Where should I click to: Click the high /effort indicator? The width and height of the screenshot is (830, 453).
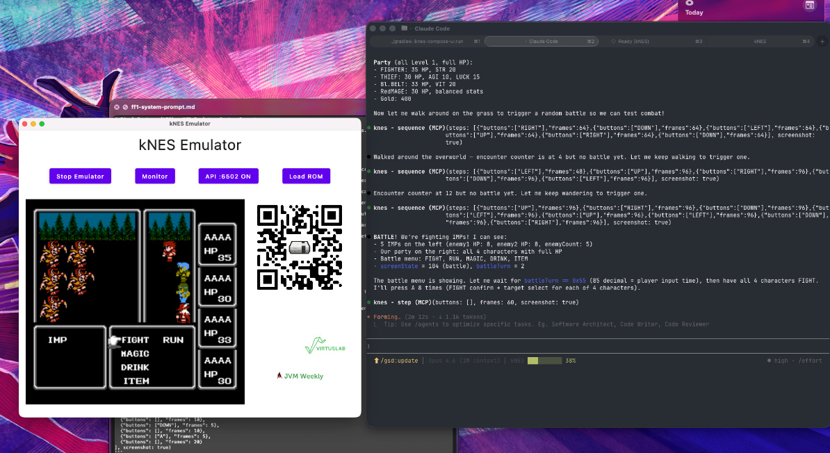point(795,361)
